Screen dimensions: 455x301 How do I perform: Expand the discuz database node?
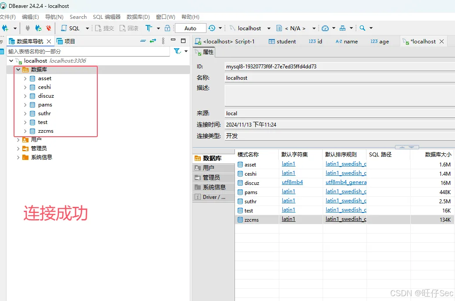pos(25,96)
